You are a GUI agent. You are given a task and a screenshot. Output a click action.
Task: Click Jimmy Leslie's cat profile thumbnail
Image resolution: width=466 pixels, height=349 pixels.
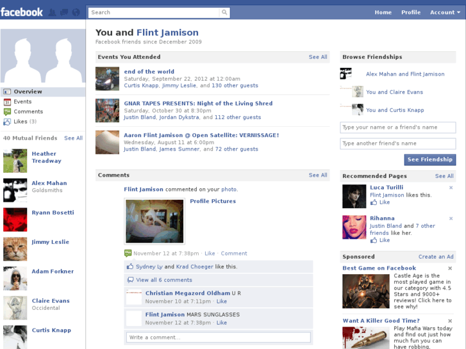[x=15, y=249]
